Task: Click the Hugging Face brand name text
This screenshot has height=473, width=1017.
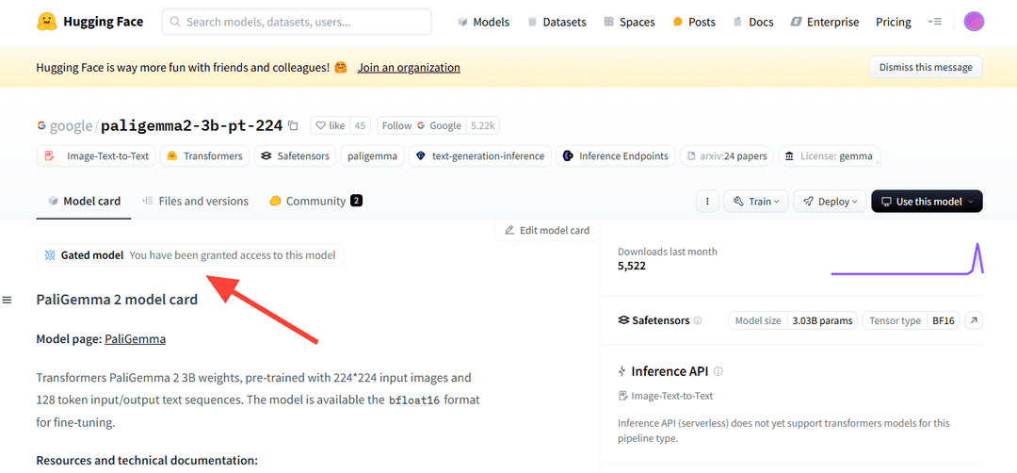Action: [x=104, y=22]
